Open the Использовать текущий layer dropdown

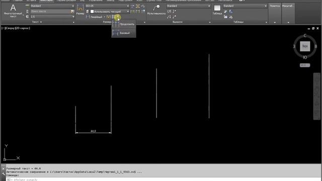110,12
